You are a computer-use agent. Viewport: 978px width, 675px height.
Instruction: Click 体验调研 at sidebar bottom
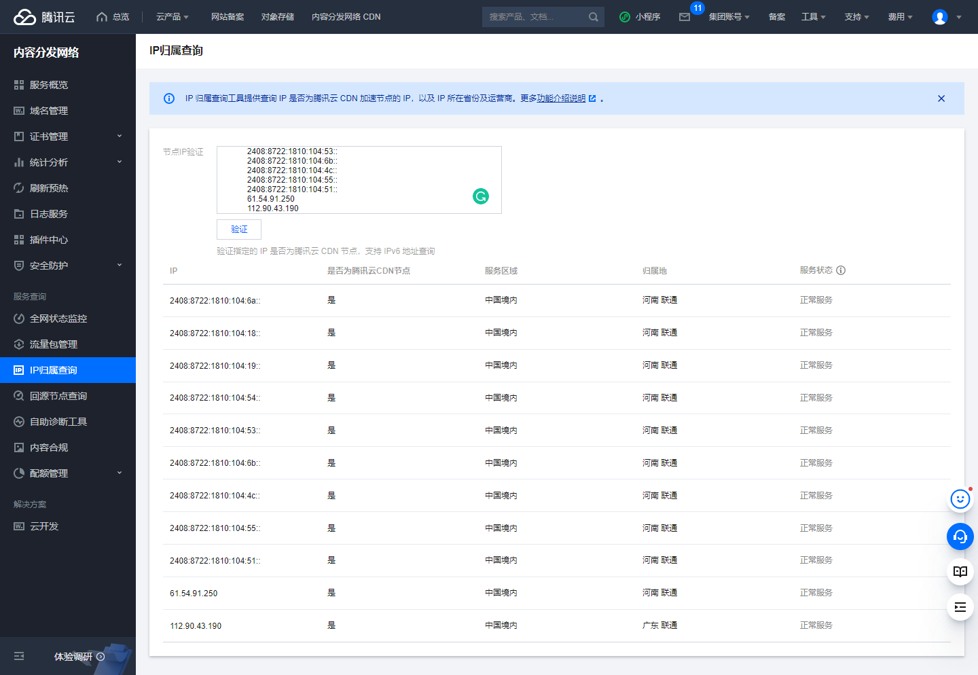point(79,657)
